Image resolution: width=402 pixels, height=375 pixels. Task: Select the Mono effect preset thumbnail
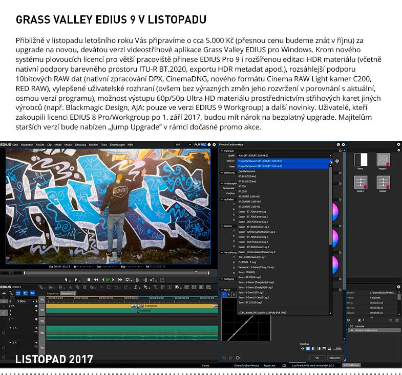coord(361,160)
